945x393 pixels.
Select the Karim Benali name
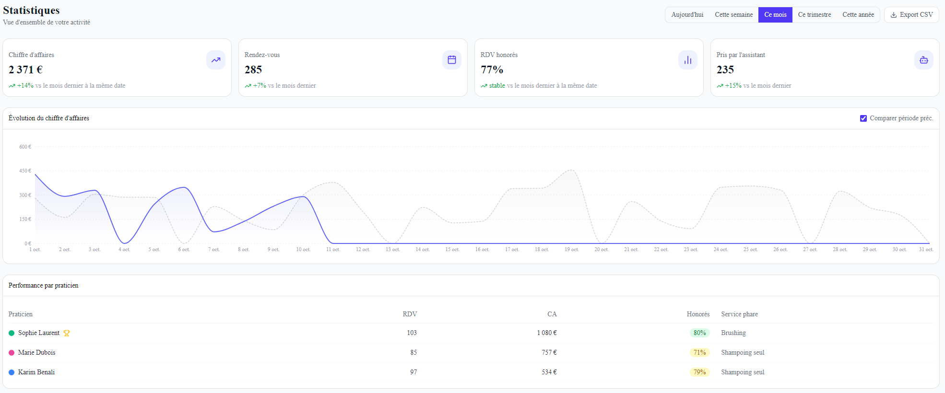(36, 372)
